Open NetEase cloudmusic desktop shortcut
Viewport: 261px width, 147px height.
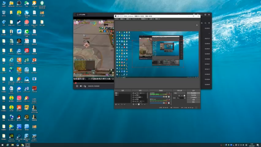(x=27, y=51)
